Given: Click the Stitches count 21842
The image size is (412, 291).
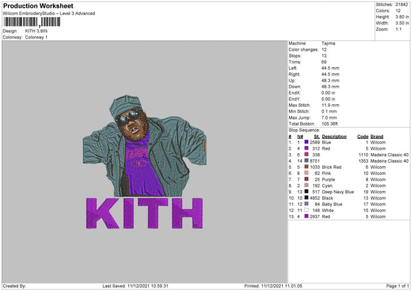Looking at the screenshot, I should coord(400,3).
